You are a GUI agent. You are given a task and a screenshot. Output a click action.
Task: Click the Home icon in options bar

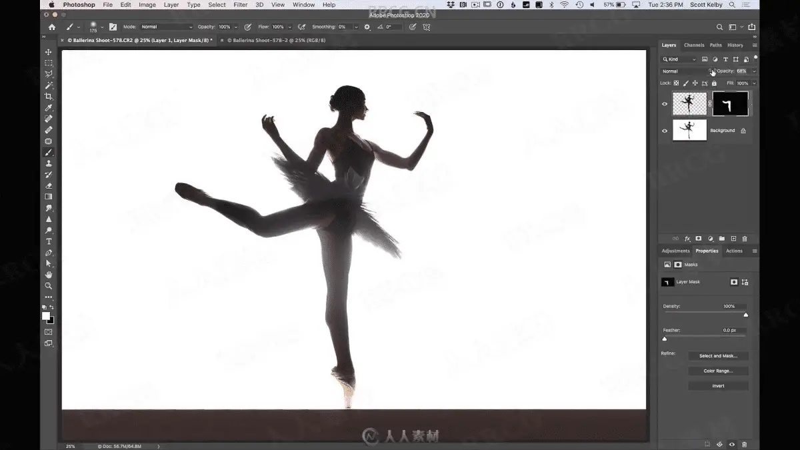point(52,27)
